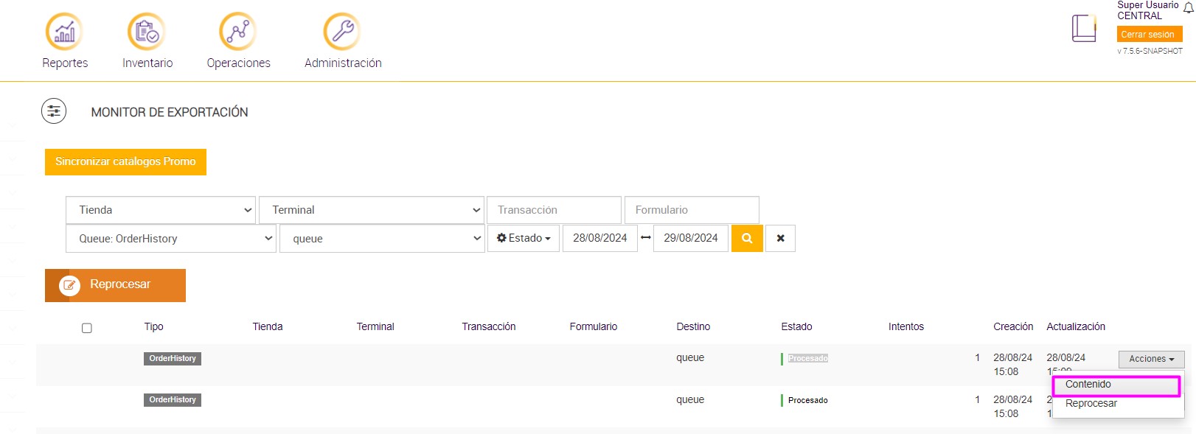Open the Reportes chart icon

[x=64, y=32]
